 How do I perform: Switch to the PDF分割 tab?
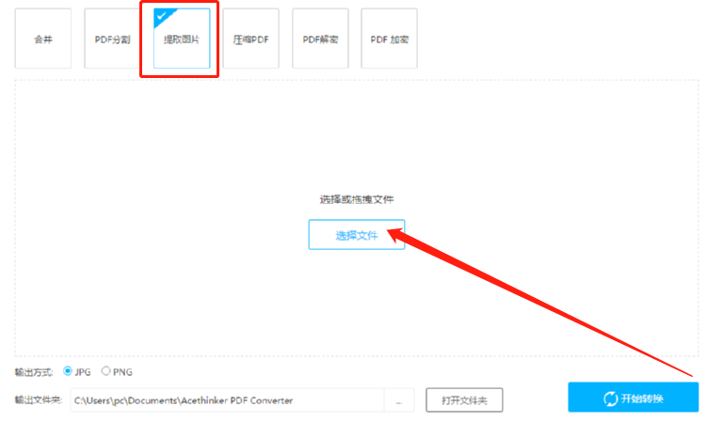(112, 39)
